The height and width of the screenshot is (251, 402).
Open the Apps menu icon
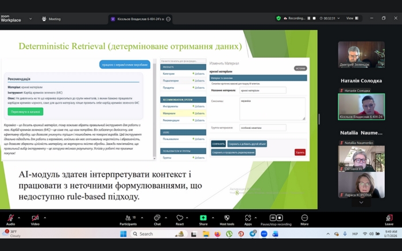click(248, 218)
